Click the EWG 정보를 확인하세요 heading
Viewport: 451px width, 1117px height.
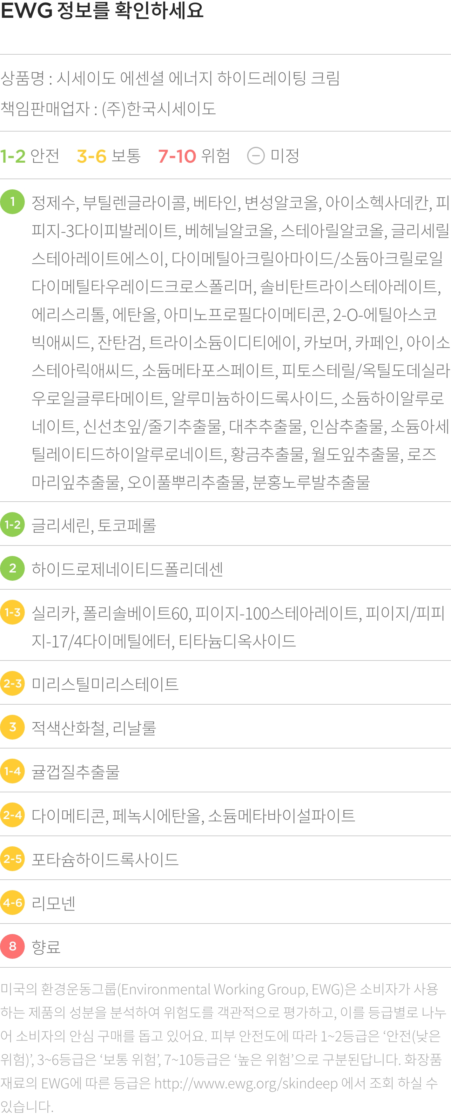point(102,10)
